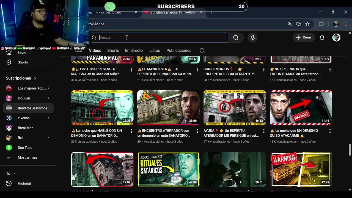352x198 pixels.
Task: Activate voice search microphone icon
Action: click(253, 38)
